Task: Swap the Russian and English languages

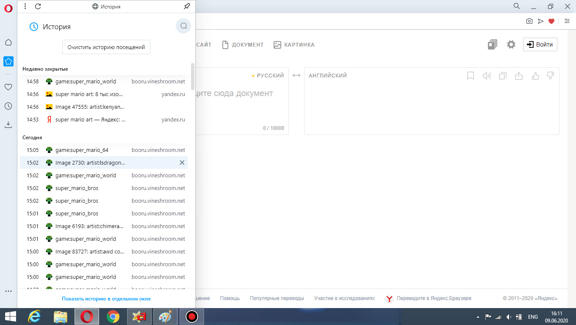Action: [296, 75]
